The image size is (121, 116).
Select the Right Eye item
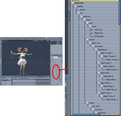point(99,33)
